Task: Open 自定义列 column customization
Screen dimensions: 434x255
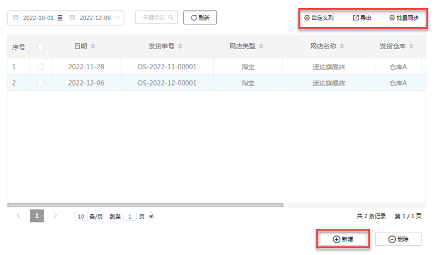Action: coord(319,18)
